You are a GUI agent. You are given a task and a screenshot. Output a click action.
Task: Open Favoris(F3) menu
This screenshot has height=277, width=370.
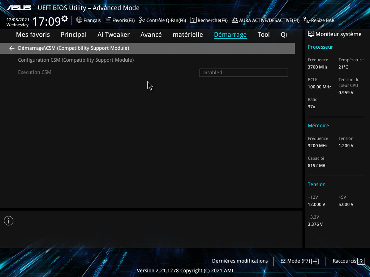[x=124, y=21]
